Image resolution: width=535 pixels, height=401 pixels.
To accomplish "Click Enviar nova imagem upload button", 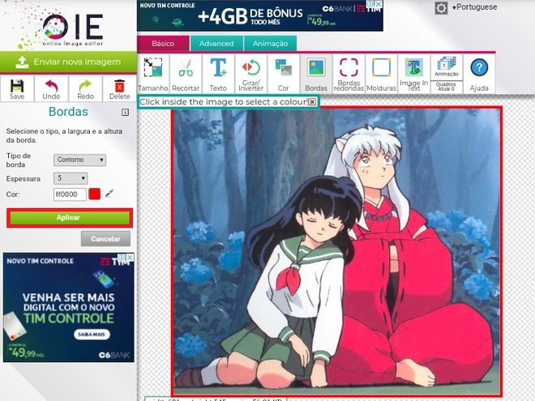I will [x=68, y=62].
